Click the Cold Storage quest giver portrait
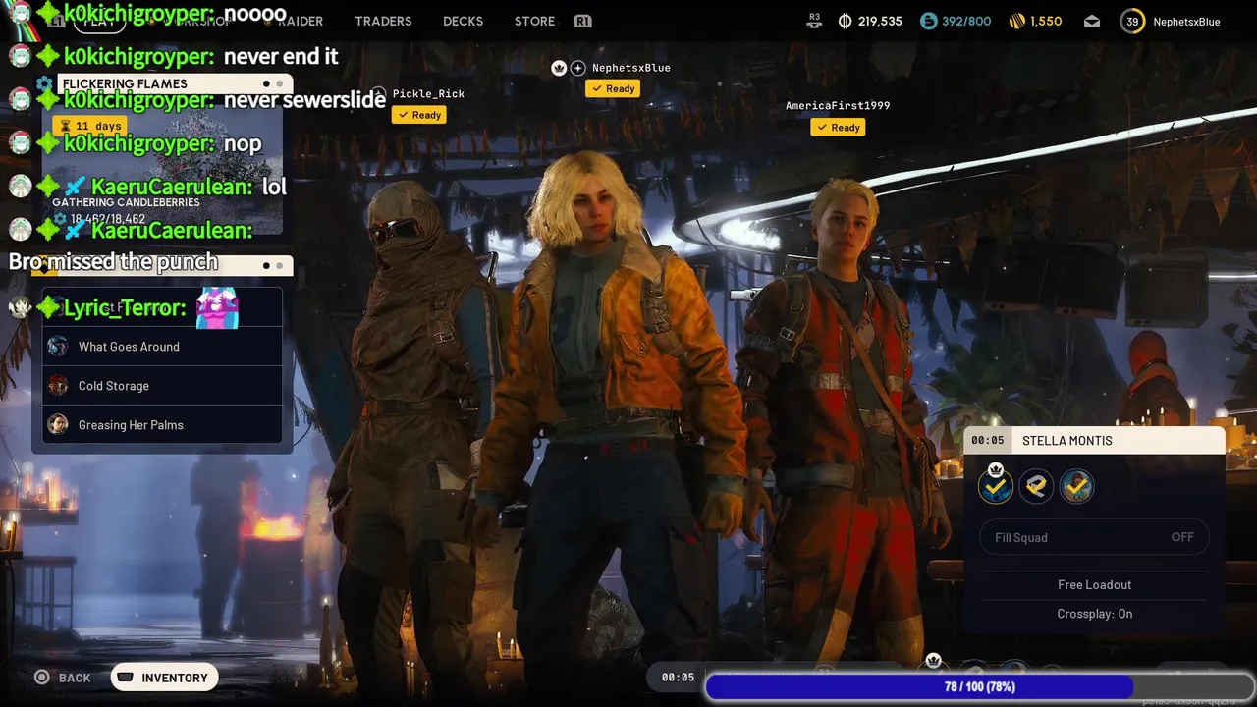This screenshot has width=1257, height=707. (x=58, y=385)
